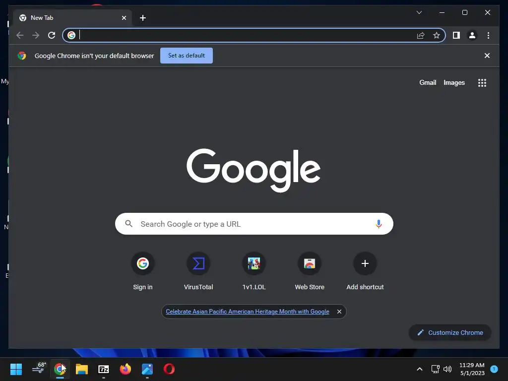Image resolution: width=508 pixels, height=381 pixels.
Task: Open the Google apps grid
Action: coord(482,83)
